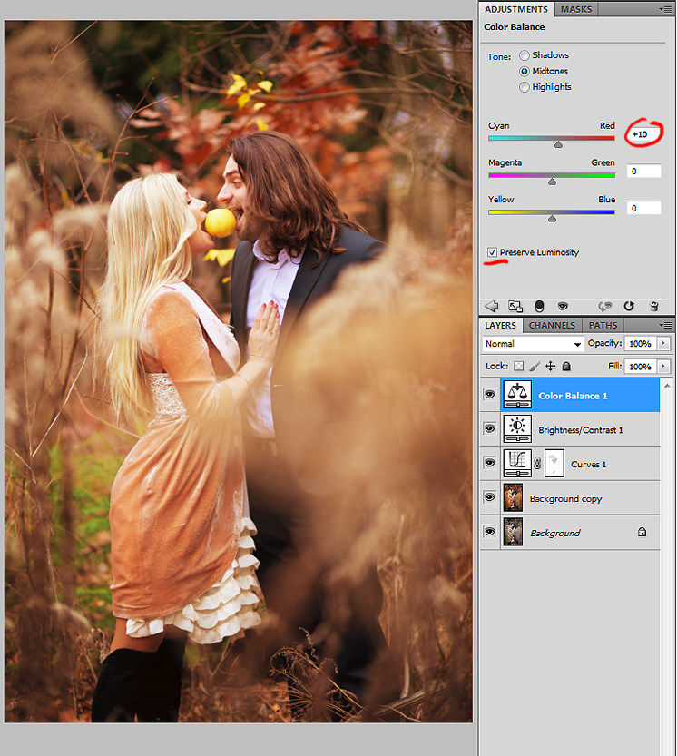Image resolution: width=677 pixels, height=756 pixels.
Task: Delete this adjustment layer trash icon
Action: [653, 306]
